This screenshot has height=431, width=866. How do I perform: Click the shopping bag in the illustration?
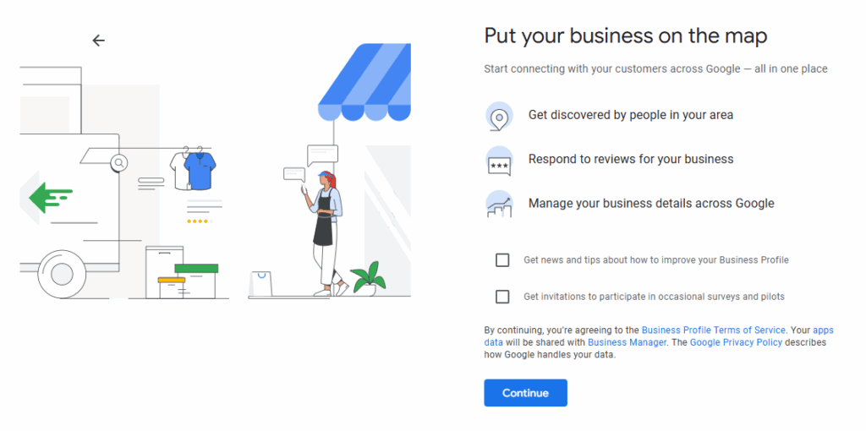pyautogui.click(x=261, y=284)
